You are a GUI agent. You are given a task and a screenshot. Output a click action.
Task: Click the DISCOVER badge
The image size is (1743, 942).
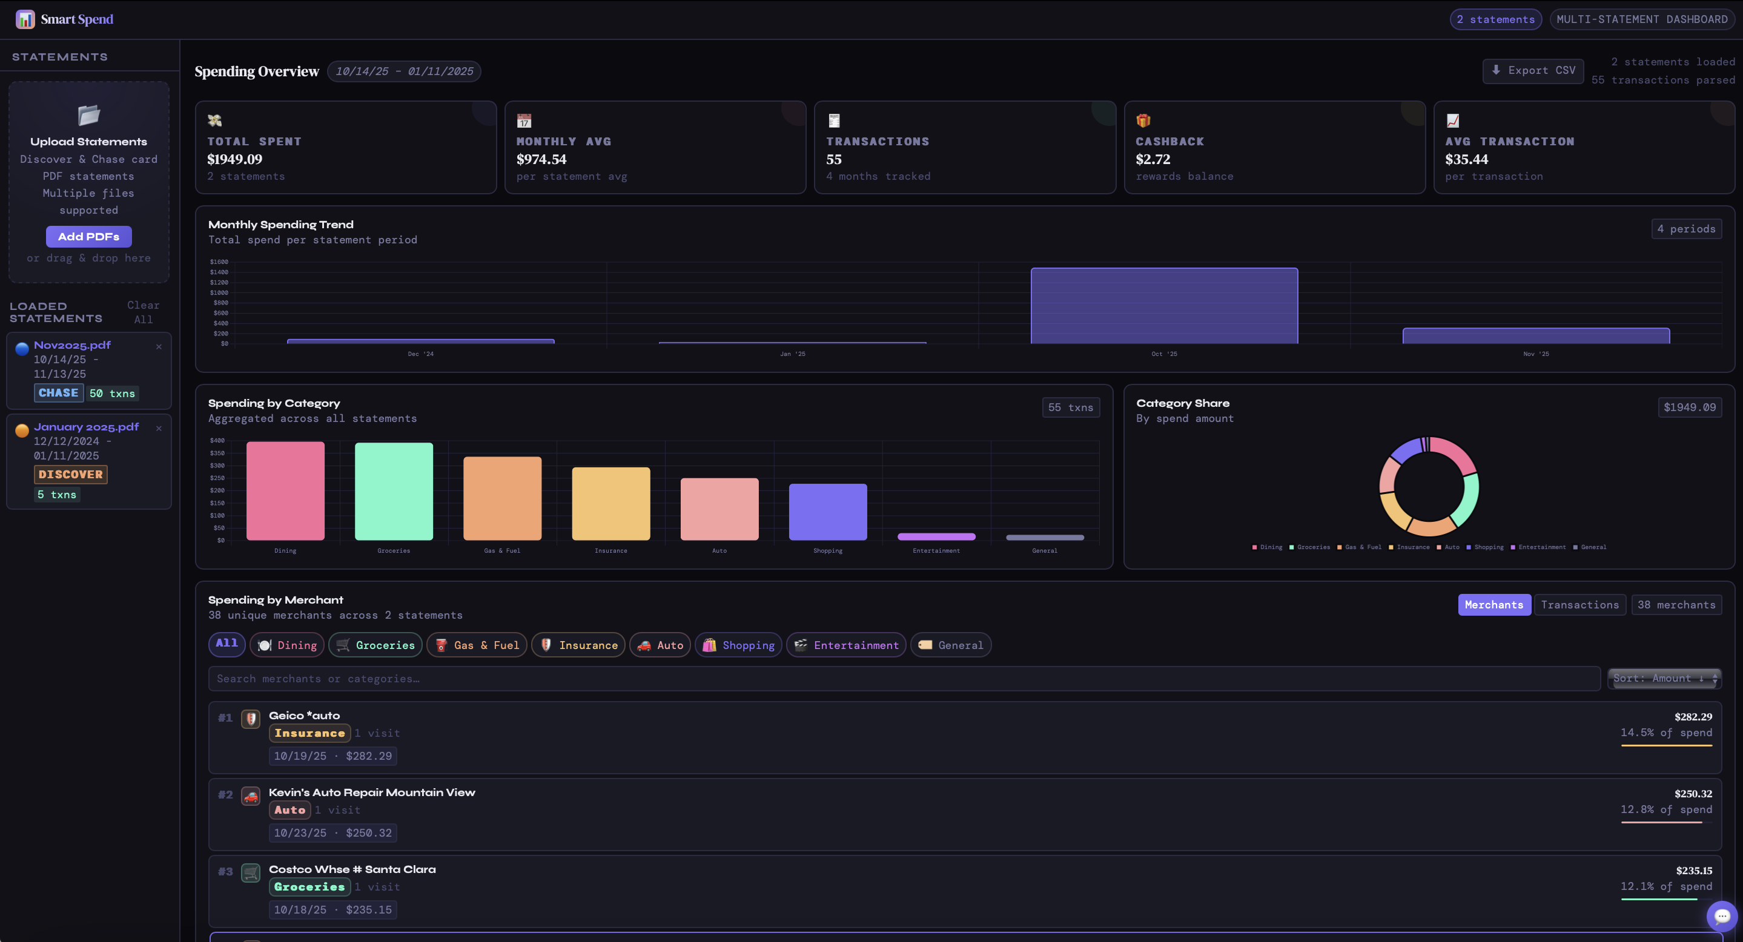click(70, 475)
